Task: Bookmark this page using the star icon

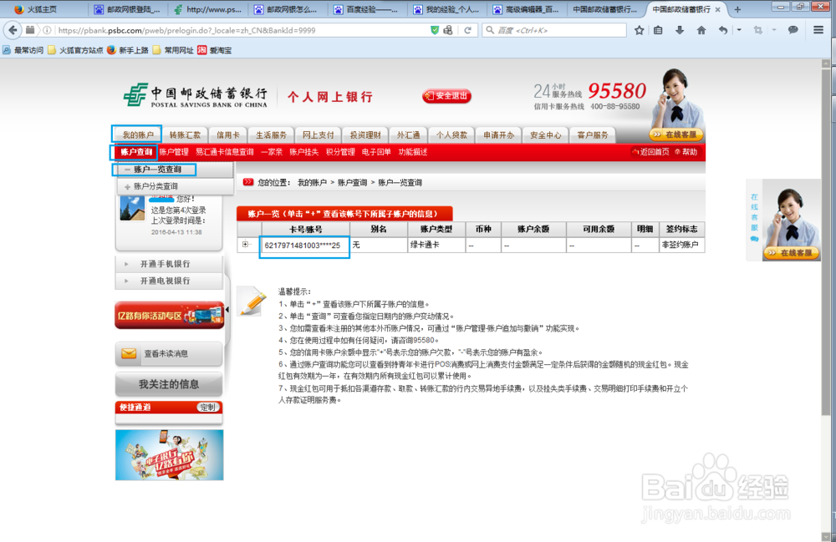Action: 640,30
